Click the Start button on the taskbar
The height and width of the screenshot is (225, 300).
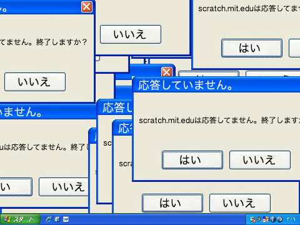click(20, 219)
